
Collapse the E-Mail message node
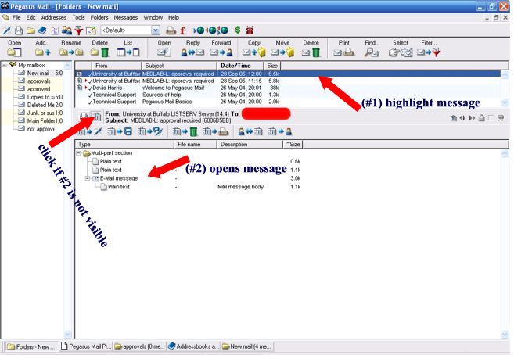tap(88, 178)
